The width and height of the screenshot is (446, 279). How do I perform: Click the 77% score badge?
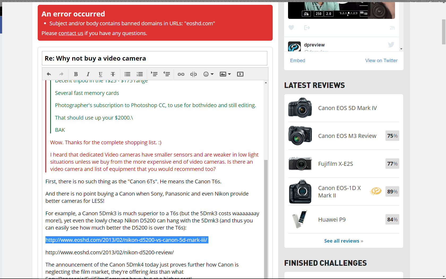(392, 164)
